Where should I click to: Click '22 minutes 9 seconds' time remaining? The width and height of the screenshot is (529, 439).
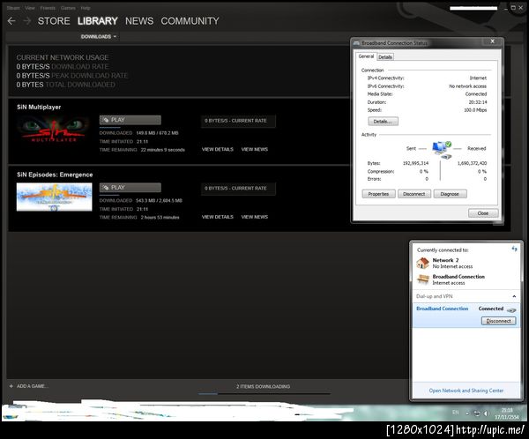coord(162,150)
